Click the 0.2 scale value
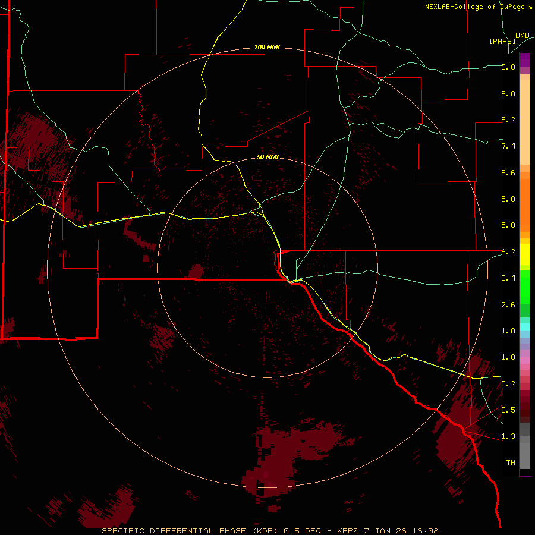 point(508,384)
